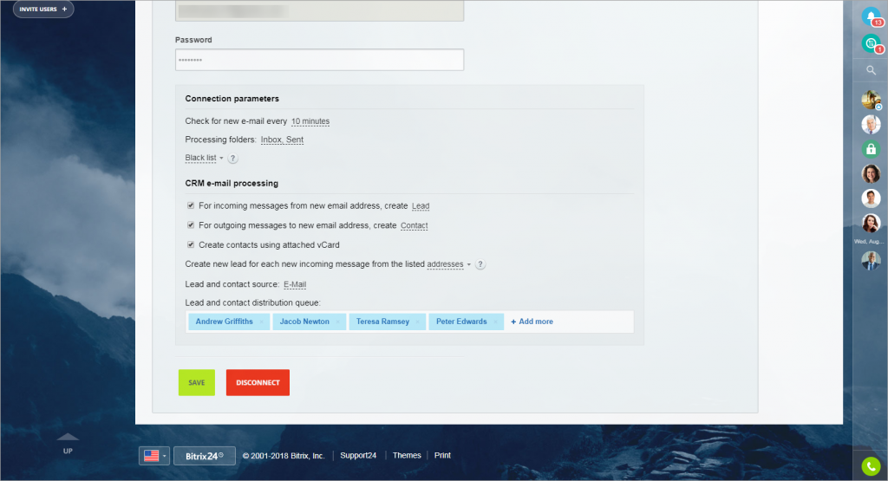Change E-Mail lead and contact source
Screen dimensions: 888x481
[x=295, y=284]
